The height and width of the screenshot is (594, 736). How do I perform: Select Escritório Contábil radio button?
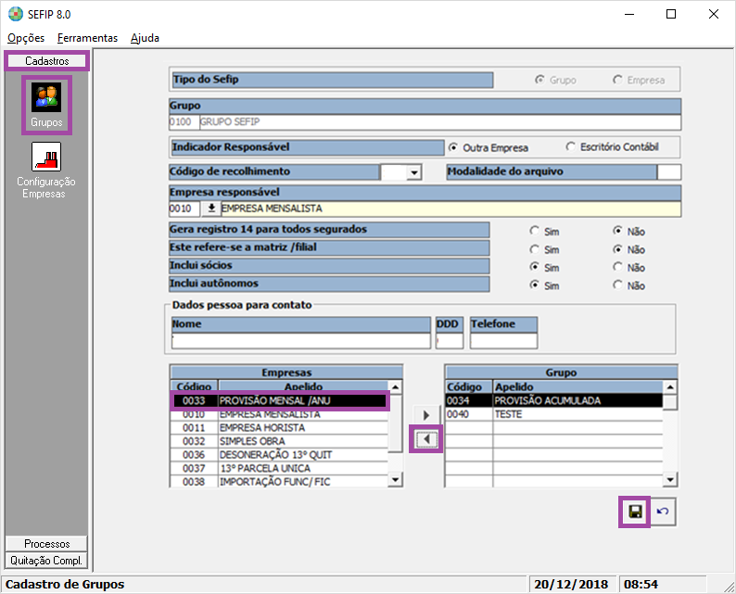[x=612, y=146]
